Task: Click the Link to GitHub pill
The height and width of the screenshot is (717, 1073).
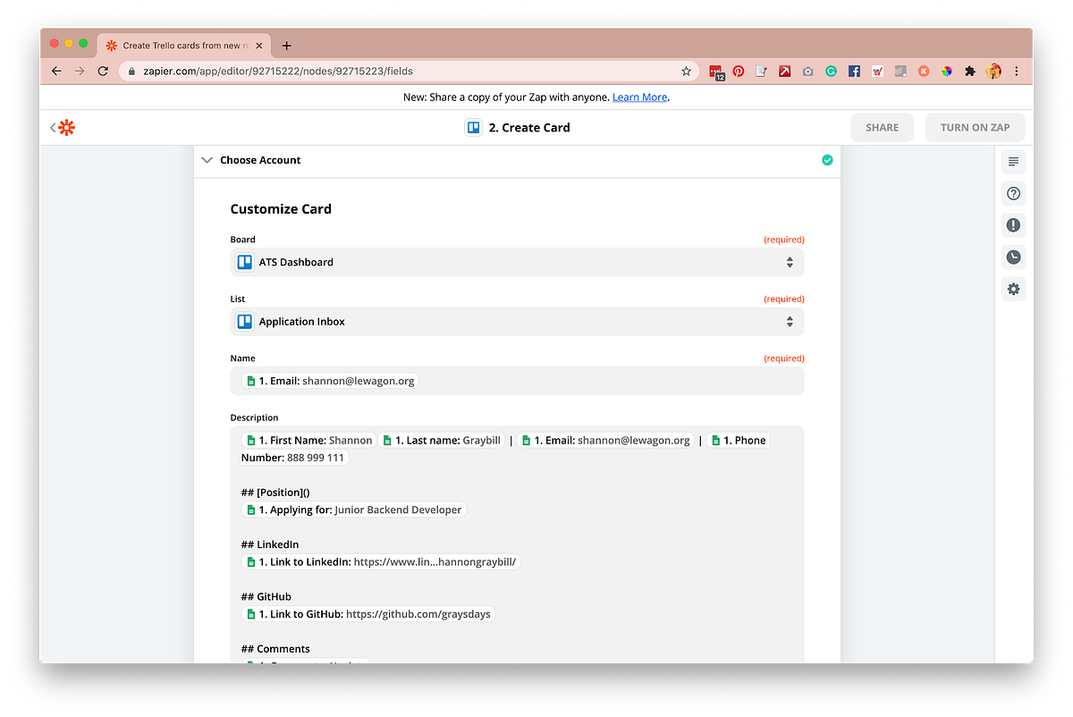Action: click(x=368, y=614)
